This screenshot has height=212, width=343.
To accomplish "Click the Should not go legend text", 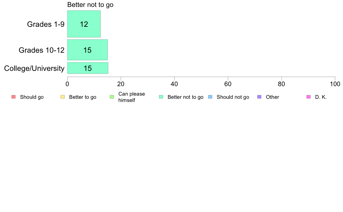I will pyautogui.click(x=233, y=97).
